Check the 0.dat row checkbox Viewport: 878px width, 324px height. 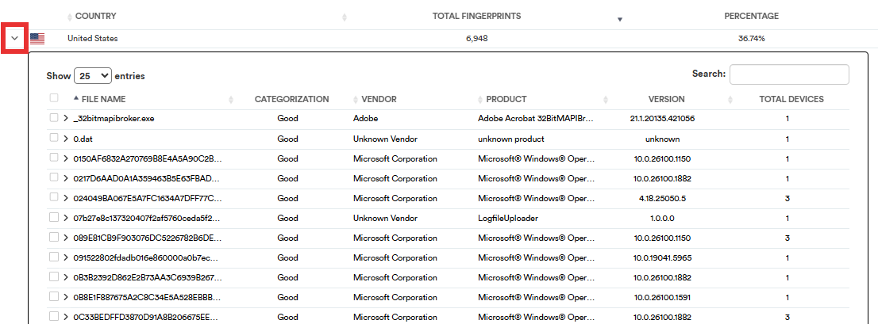pyautogui.click(x=54, y=137)
